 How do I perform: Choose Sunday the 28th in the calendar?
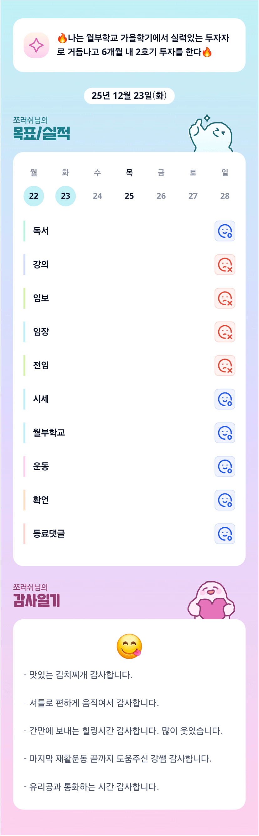point(225,196)
